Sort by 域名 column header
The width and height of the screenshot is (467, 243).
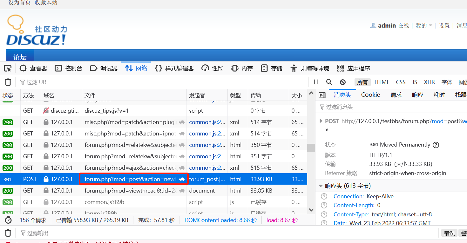click(x=62, y=95)
